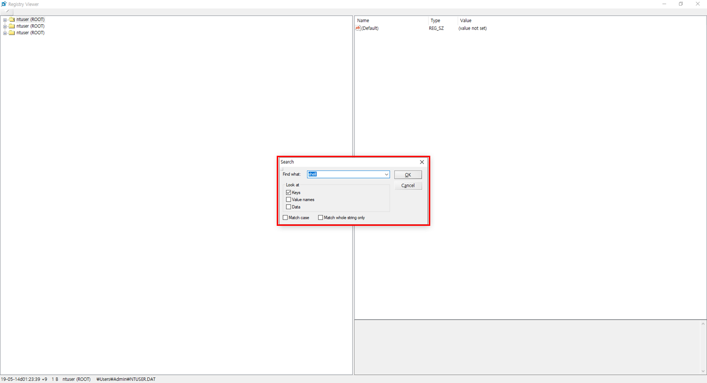Viewport: 707px width, 383px height.
Task: Expand the second ntuser (ROOT) node
Action: click(5, 27)
